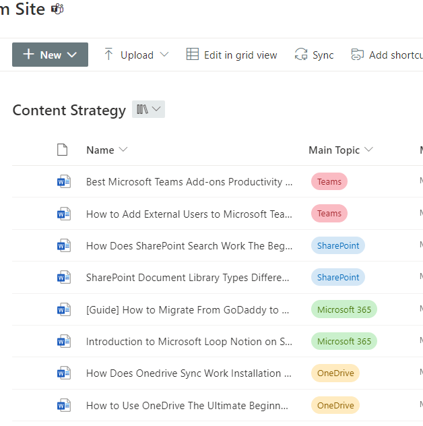
Task: Open Introduction to Microsoft Loop Notion document
Action: click(189, 342)
